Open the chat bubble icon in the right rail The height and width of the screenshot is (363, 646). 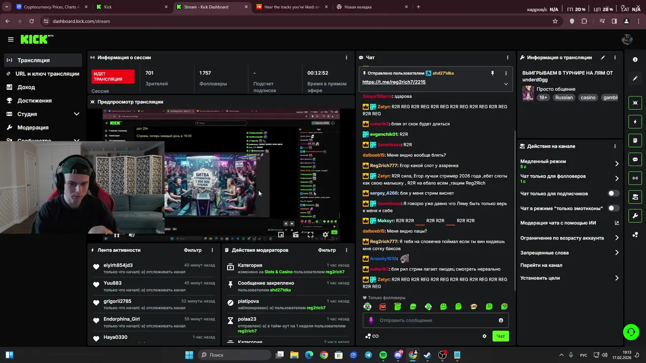[x=635, y=159]
